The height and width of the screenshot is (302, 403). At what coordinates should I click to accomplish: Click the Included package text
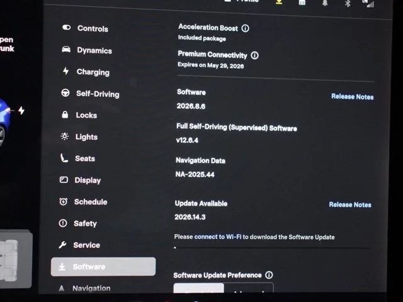pyautogui.click(x=202, y=38)
